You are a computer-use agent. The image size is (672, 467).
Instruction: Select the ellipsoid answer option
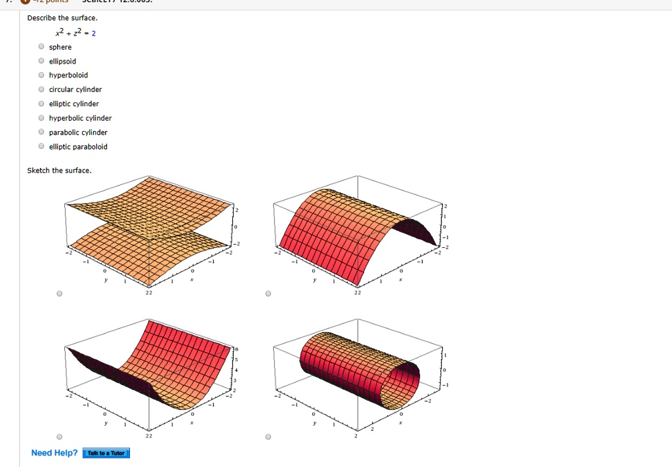[x=41, y=61]
